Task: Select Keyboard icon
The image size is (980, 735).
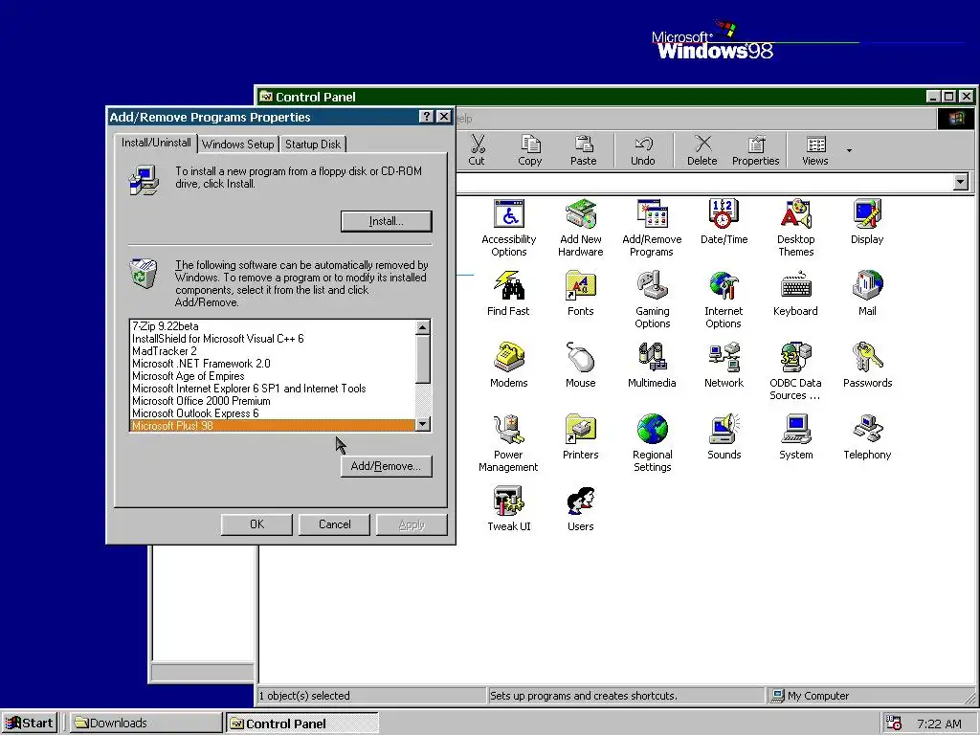Action: coord(795,293)
